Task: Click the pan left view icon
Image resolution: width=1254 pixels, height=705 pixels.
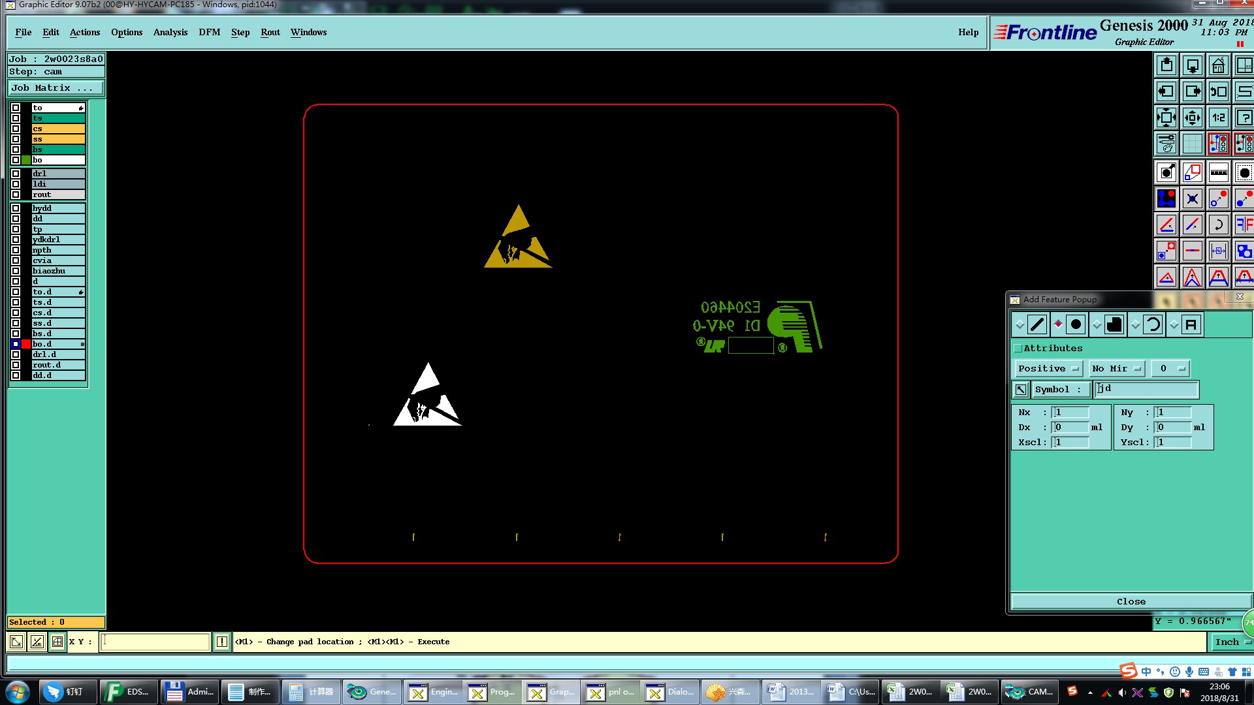Action: (1166, 91)
